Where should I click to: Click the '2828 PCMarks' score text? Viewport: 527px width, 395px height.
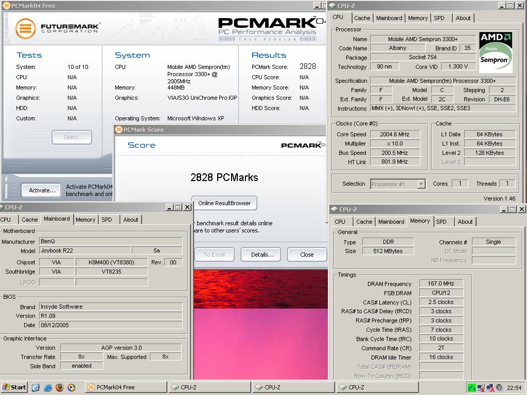tap(224, 177)
